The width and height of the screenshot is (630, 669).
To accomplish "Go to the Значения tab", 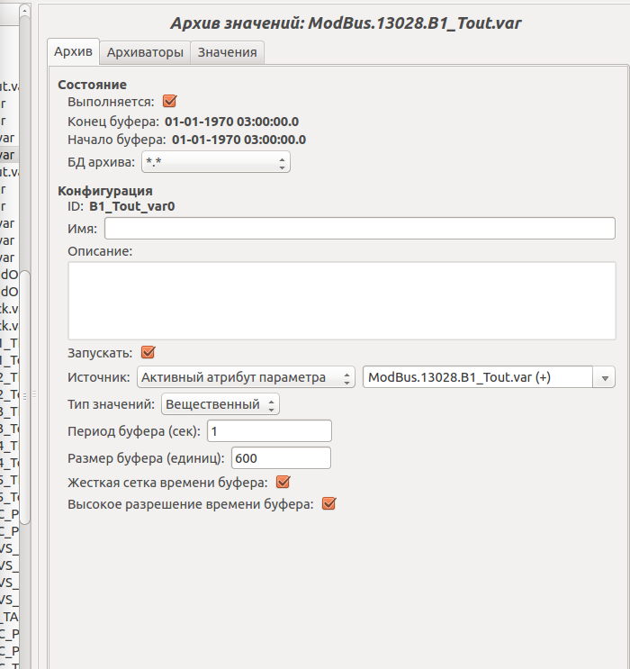I will coord(228,52).
